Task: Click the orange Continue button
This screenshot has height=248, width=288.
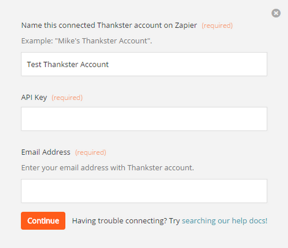Action: tap(43, 221)
